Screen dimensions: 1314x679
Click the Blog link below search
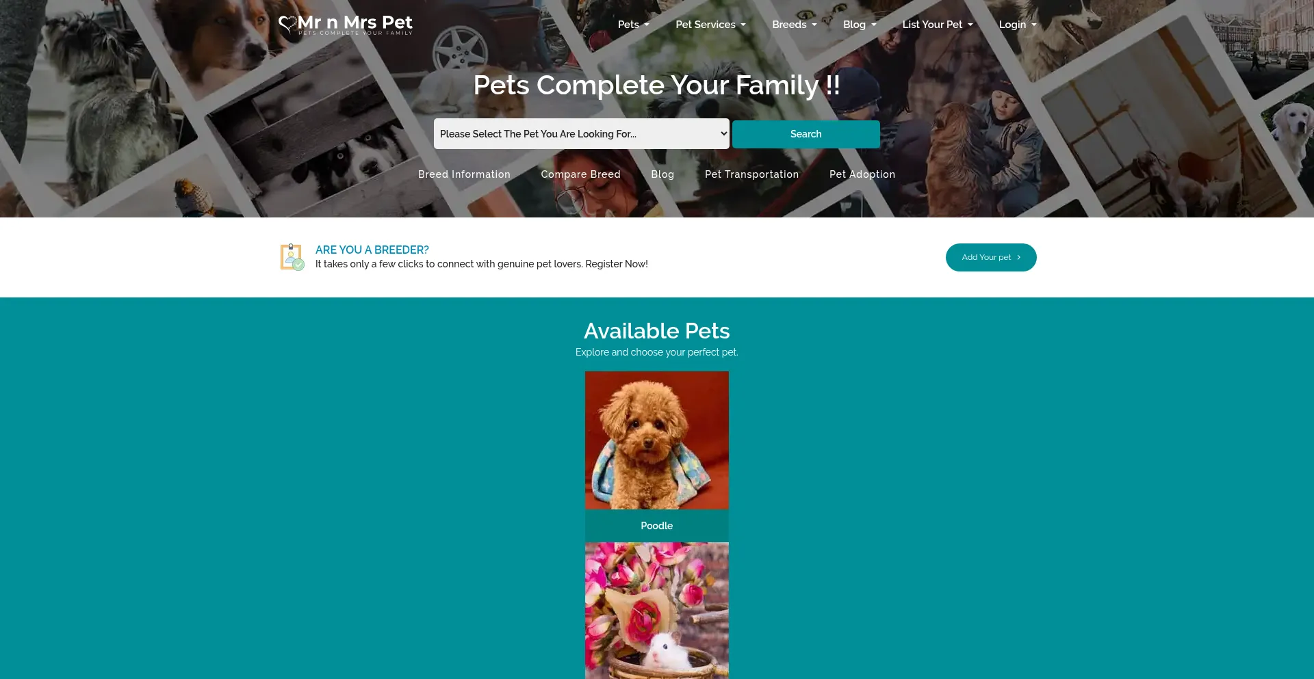(x=662, y=174)
